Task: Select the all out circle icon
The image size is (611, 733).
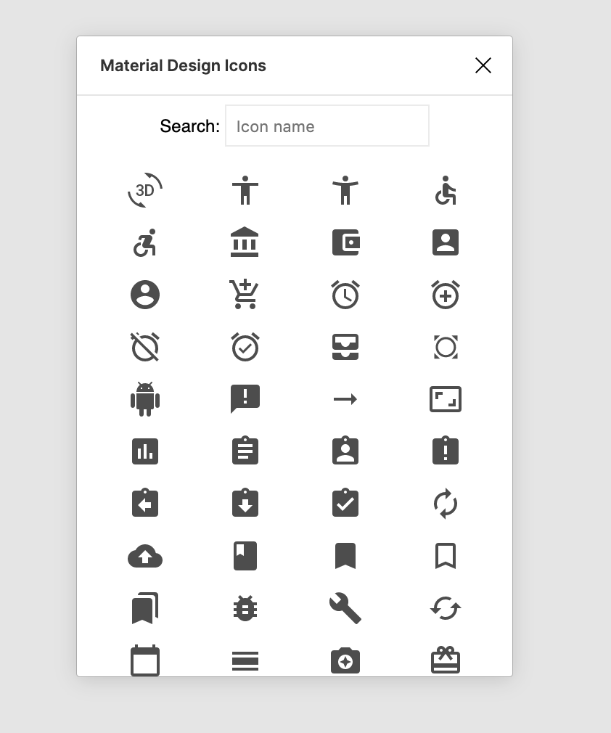Action: pos(446,347)
